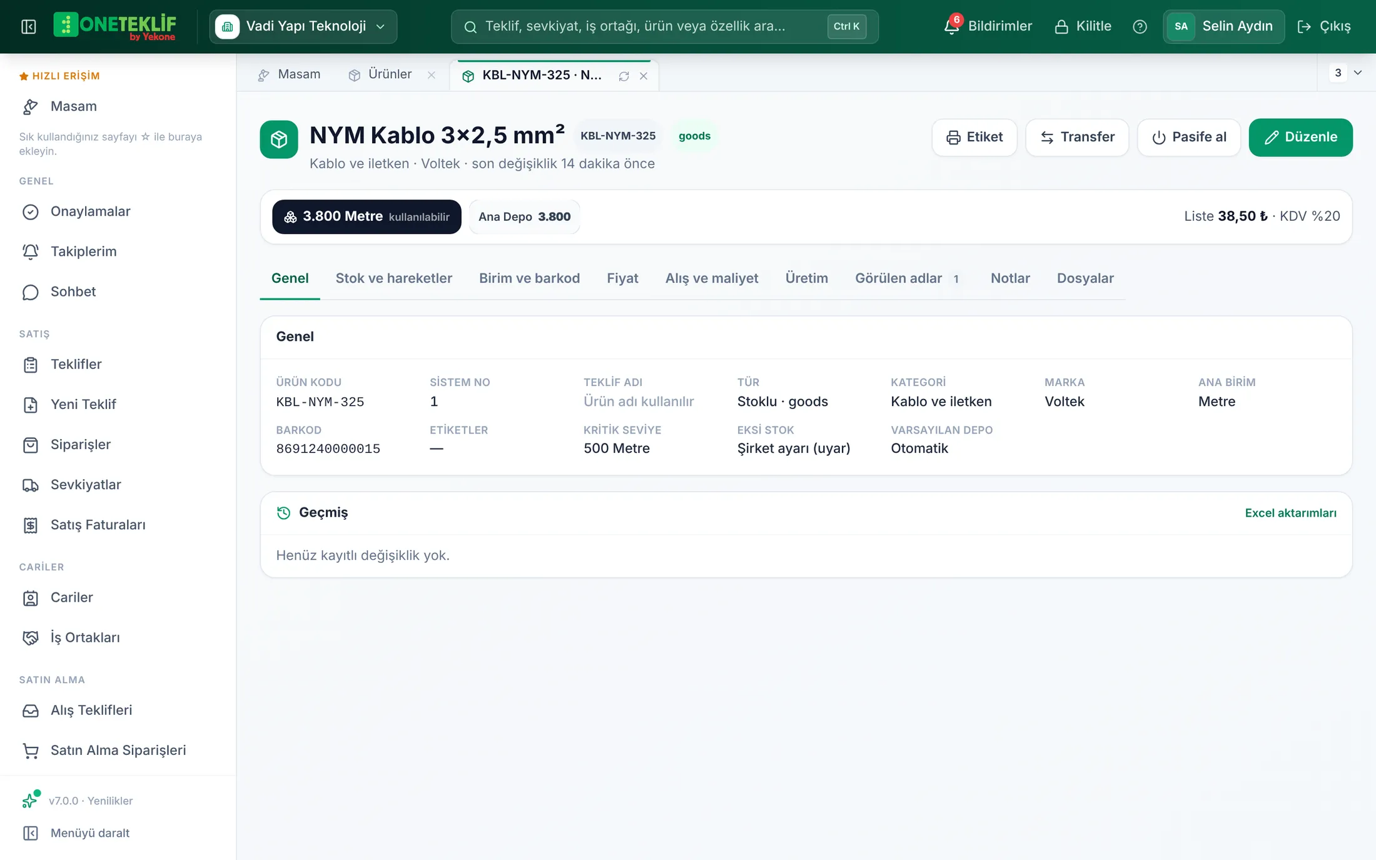Open Bildirimler bell notifications

click(988, 26)
